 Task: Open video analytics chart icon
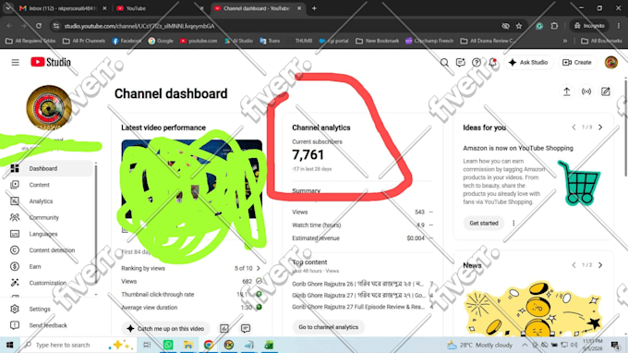click(224, 329)
